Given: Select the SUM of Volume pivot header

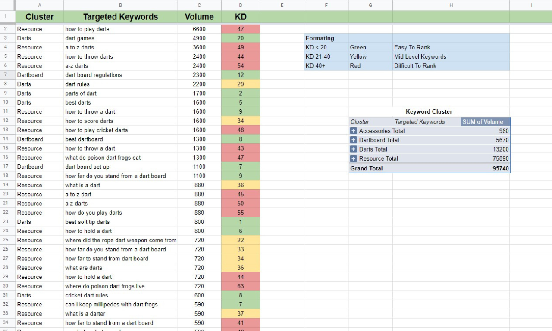Looking at the screenshot, I should click(x=485, y=122).
